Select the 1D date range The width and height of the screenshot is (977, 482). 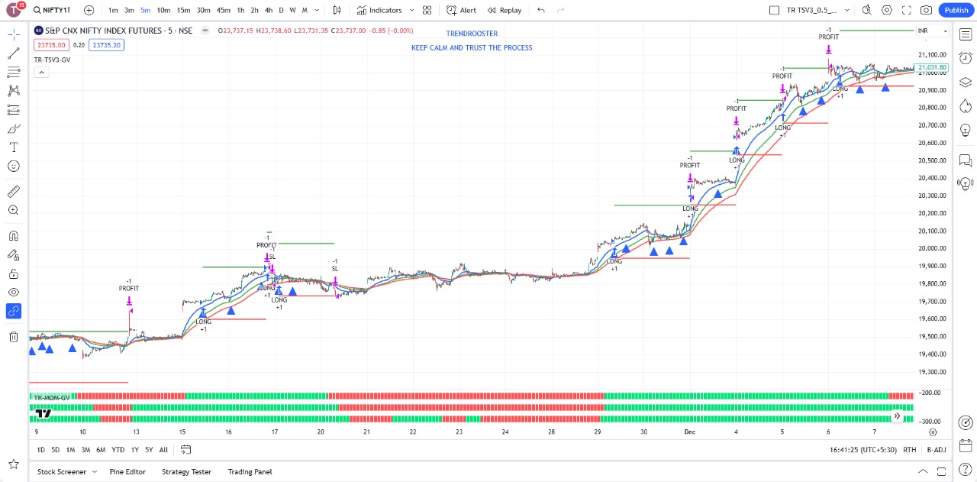click(x=41, y=450)
